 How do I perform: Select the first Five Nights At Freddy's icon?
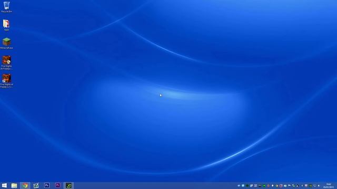click(6, 62)
